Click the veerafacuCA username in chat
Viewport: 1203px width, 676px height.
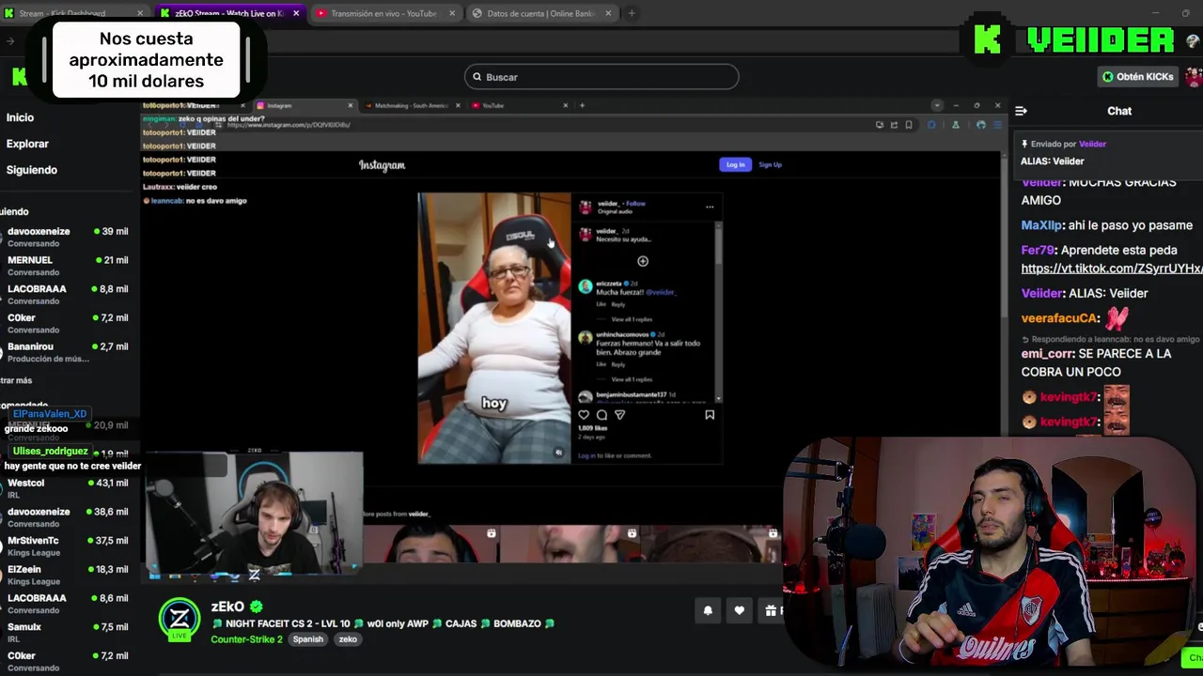point(1060,318)
